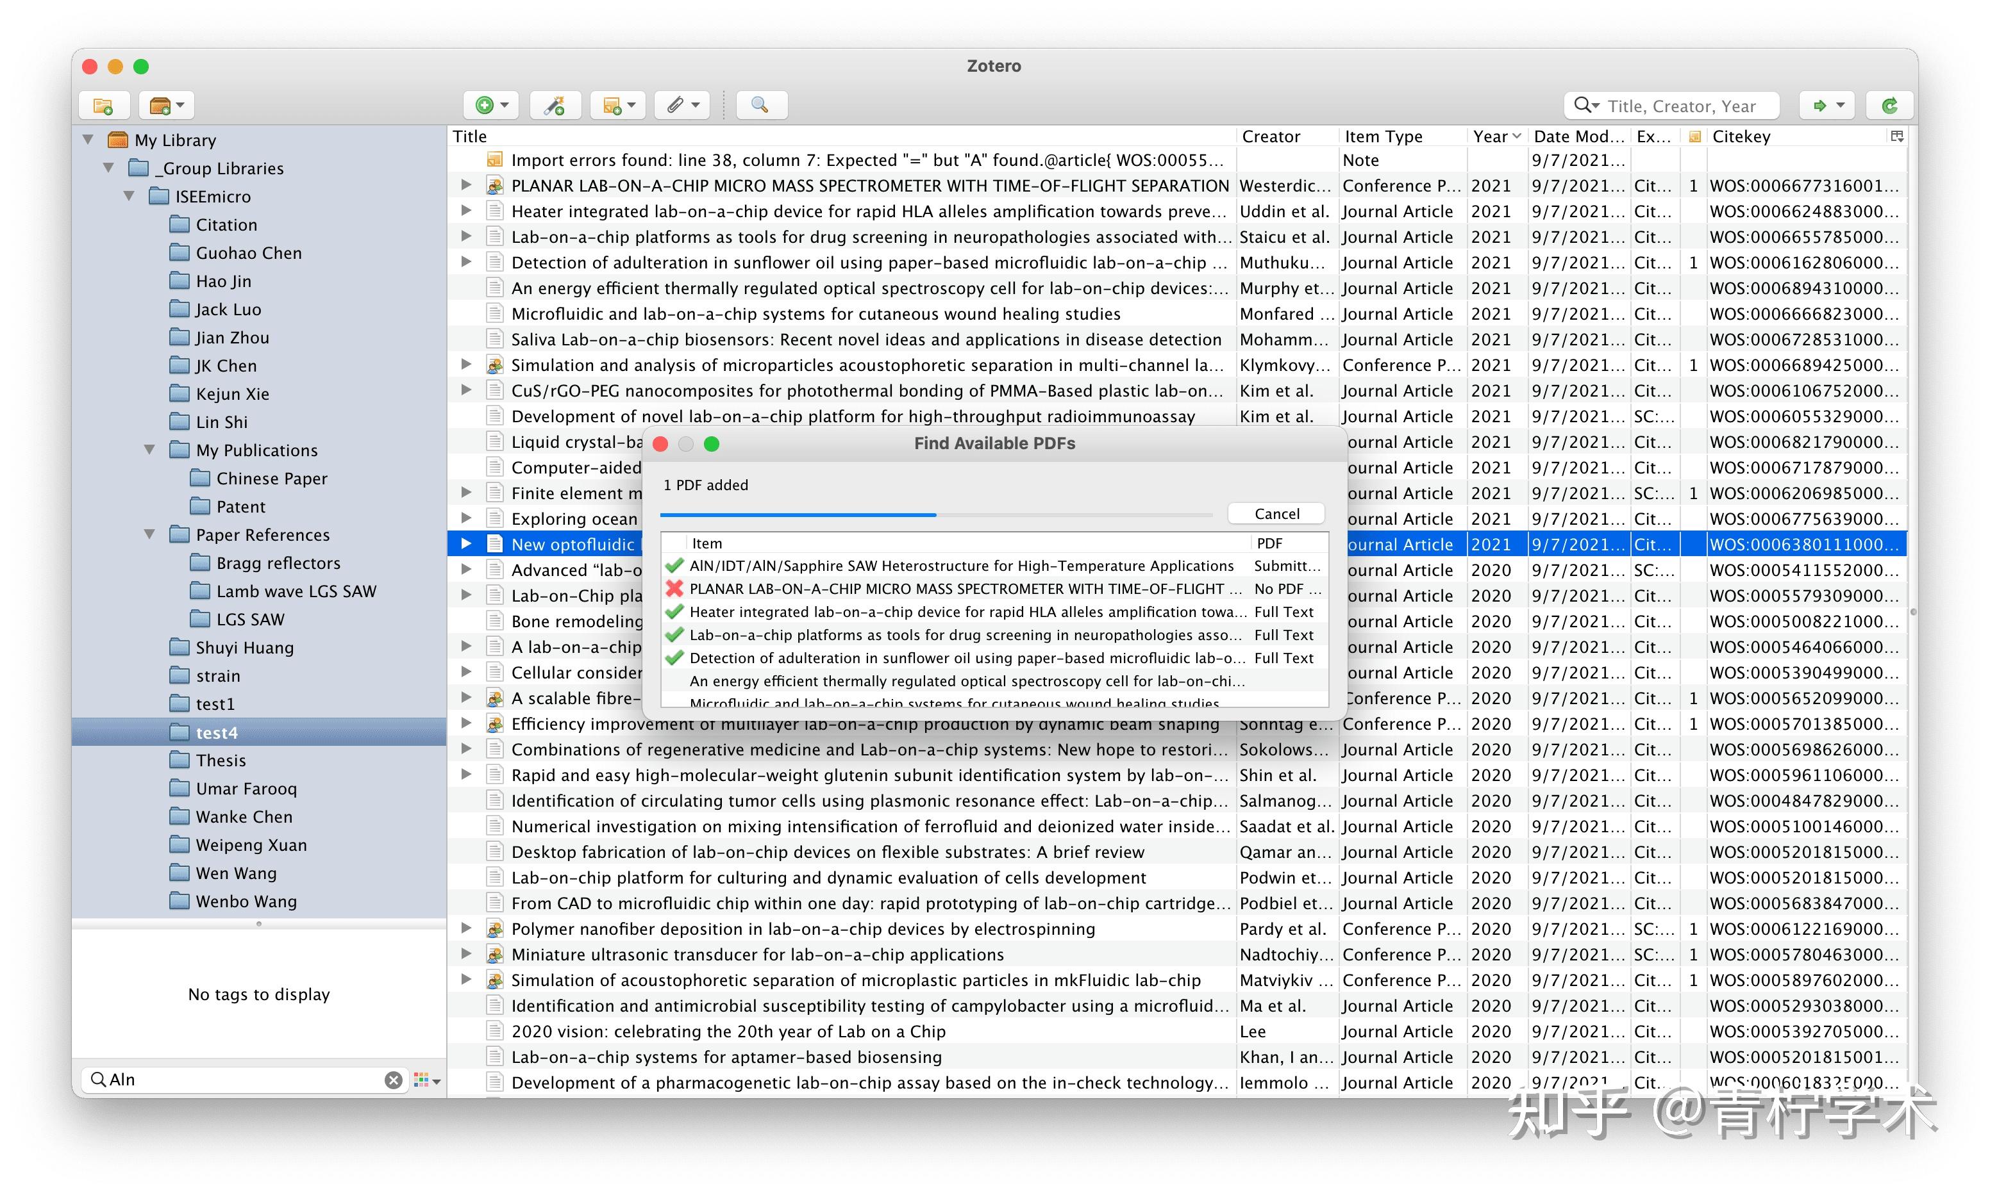Collapse the ISEEmicro group
The width and height of the screenshot is (1990, 1193).
click(x=129, y=196)
